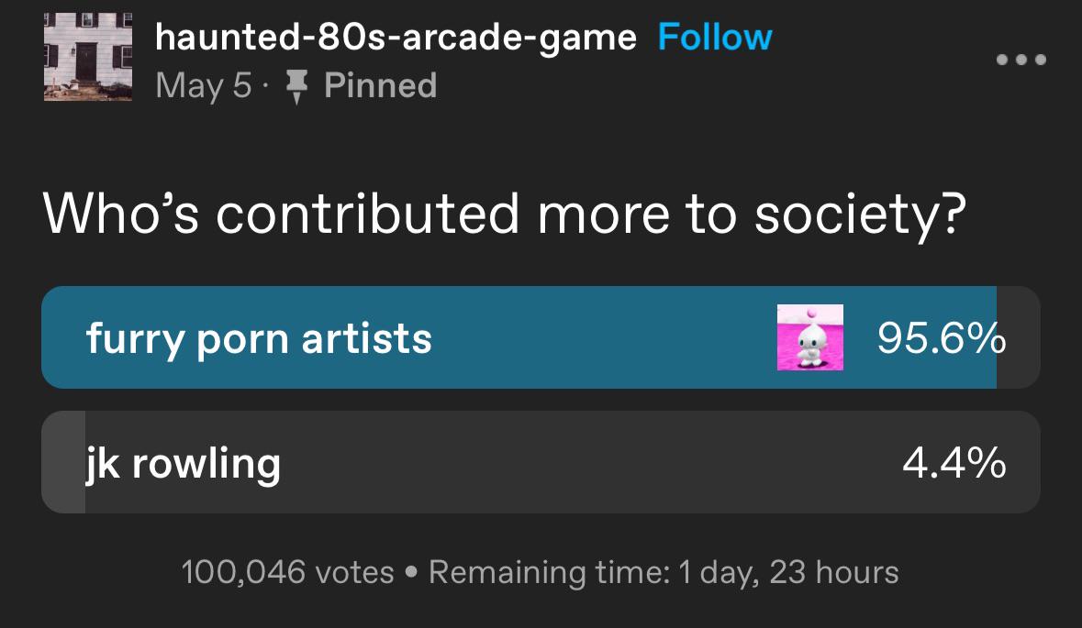Follow the haunted-80s-arcade-game blog

715,37
